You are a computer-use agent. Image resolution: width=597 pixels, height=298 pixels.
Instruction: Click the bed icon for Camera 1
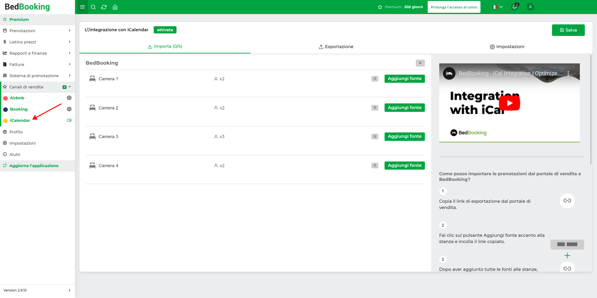click(x=92, y=79)
